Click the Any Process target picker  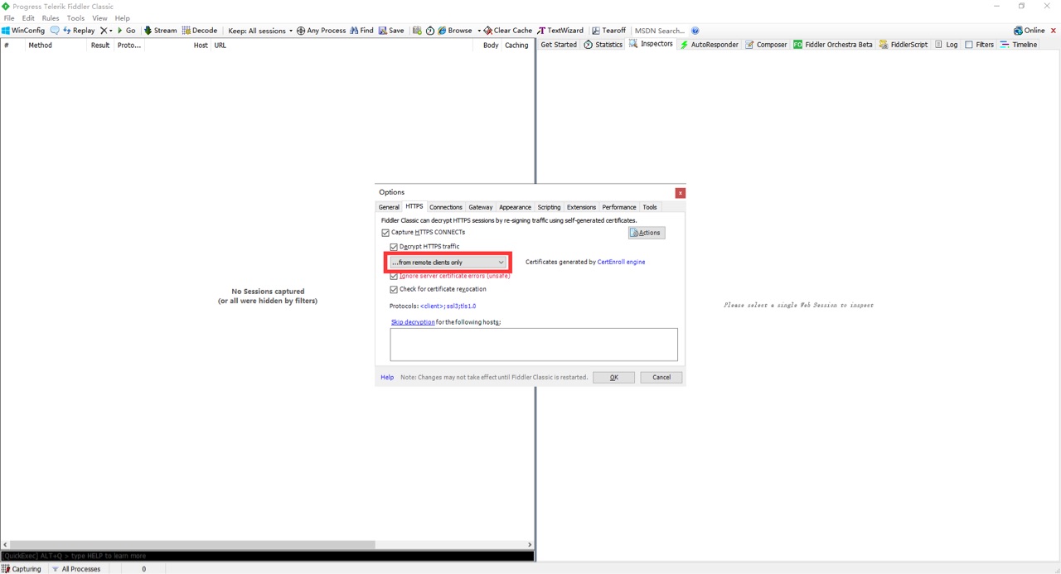(321, 31)
